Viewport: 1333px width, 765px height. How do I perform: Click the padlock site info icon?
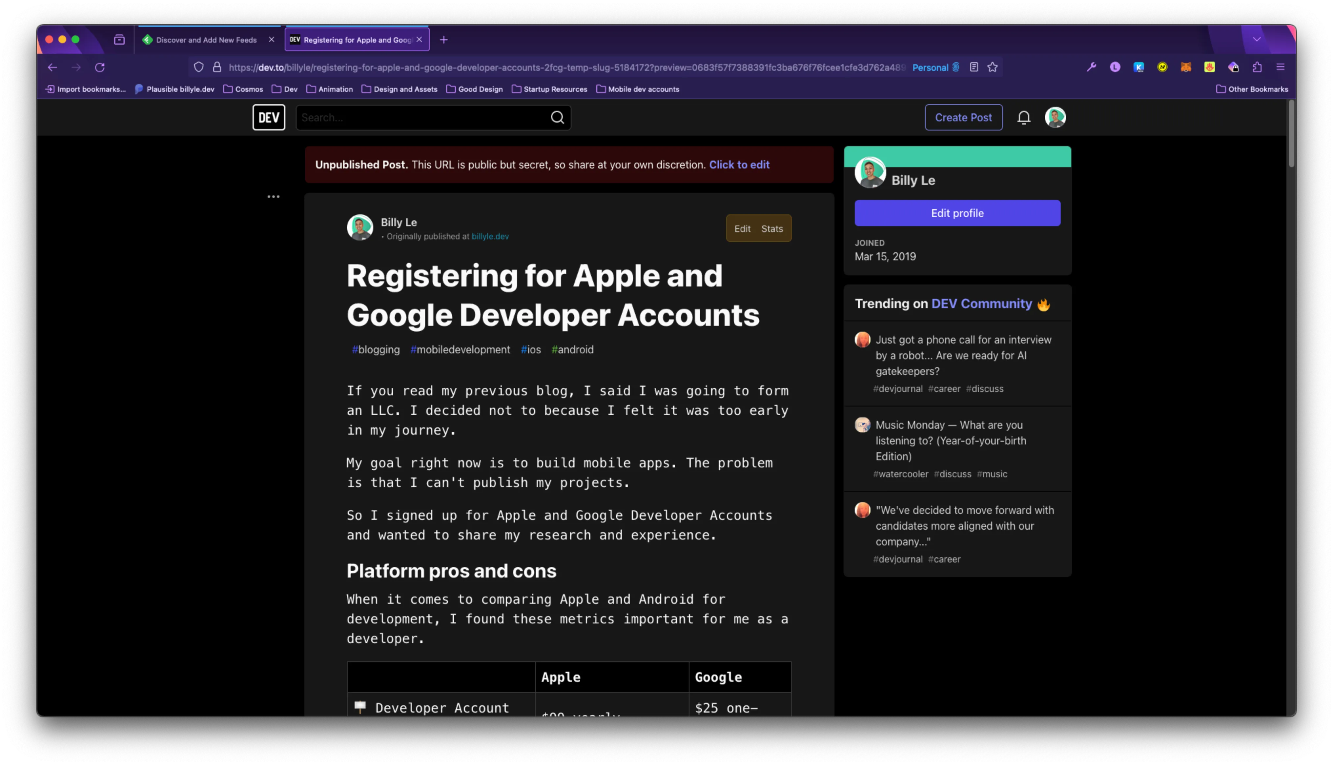(217, 67)
